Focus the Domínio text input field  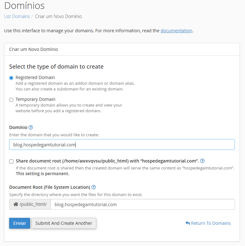coord(122,145)
